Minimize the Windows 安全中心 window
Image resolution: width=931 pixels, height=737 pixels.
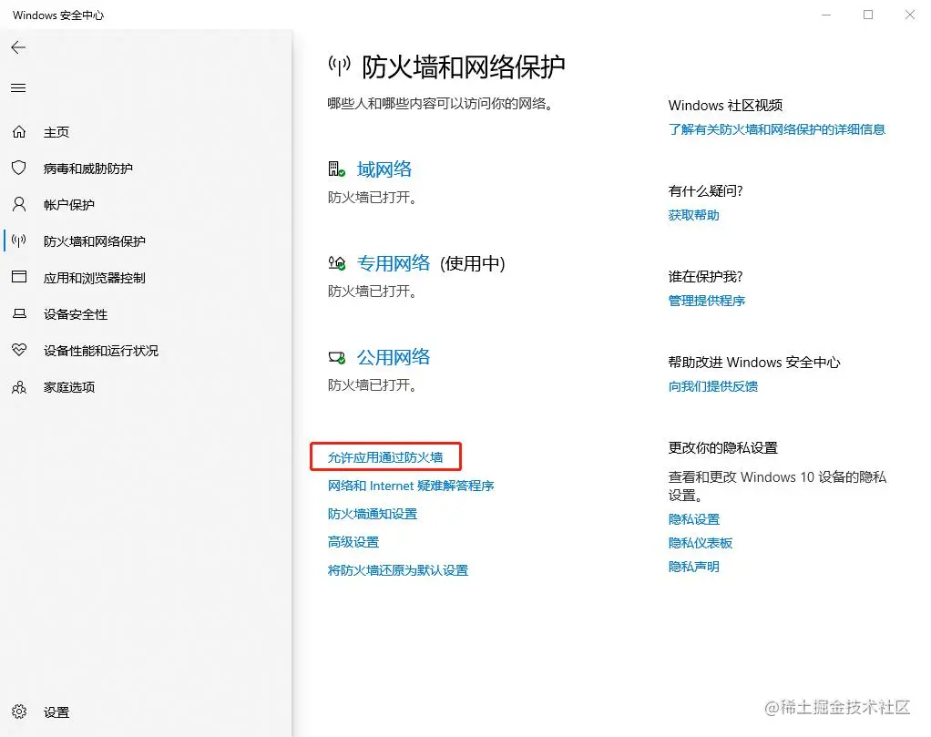pos(826,15)
